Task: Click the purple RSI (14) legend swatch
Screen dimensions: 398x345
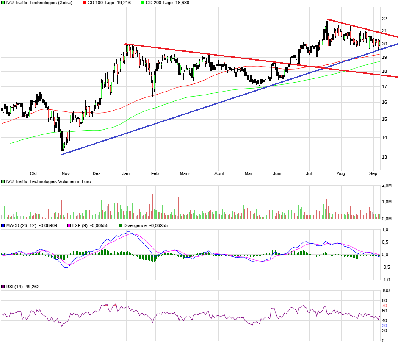Action: point(3,287)
